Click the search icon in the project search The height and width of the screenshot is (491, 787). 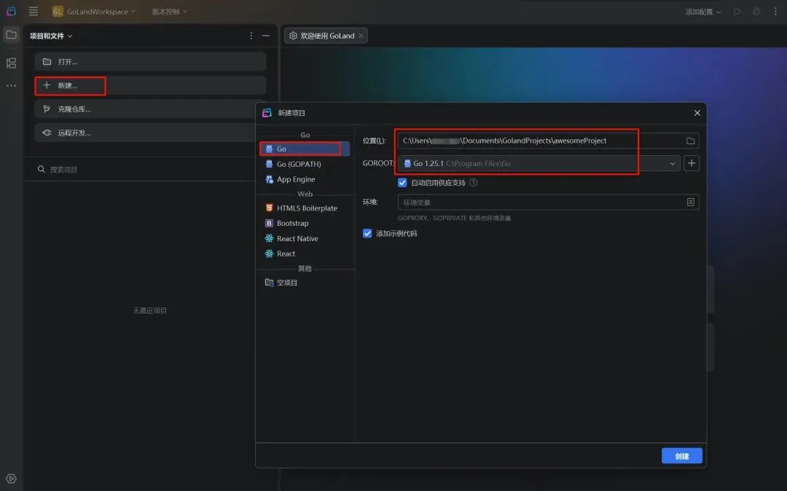click(41, 169)
